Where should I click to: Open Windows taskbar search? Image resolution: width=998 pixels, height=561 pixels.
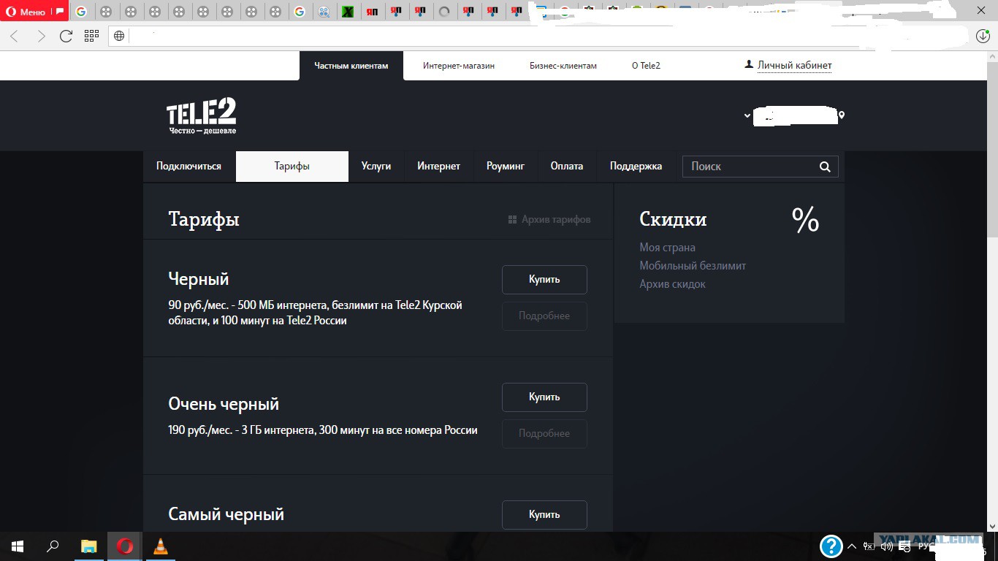[x=53, y=546]
